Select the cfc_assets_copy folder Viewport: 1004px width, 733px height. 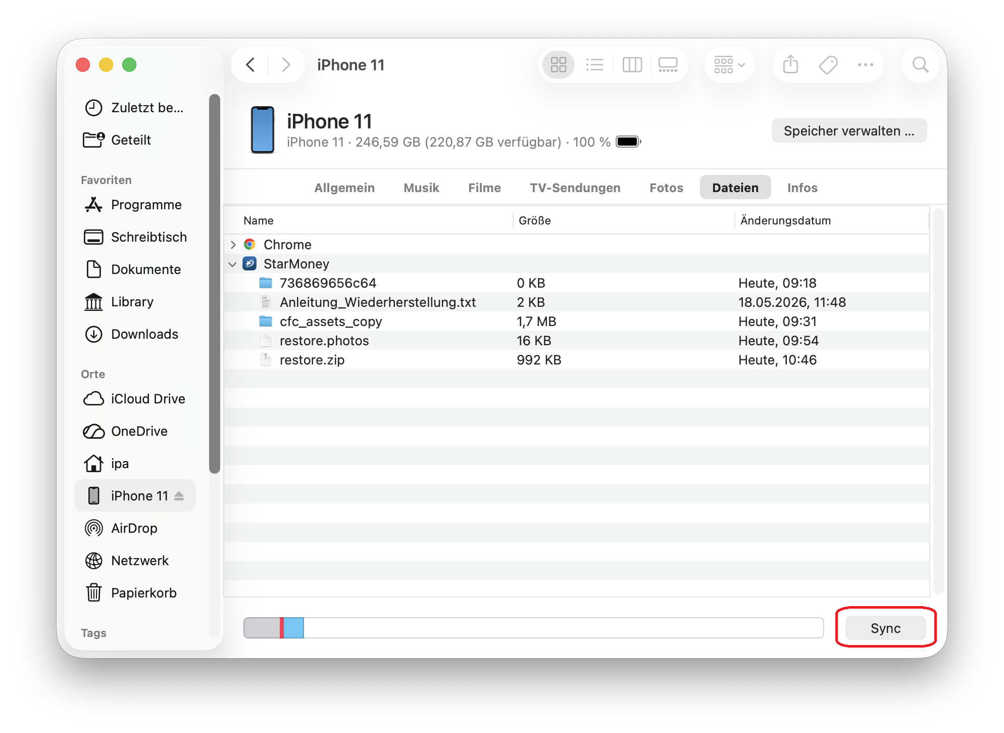577,322
